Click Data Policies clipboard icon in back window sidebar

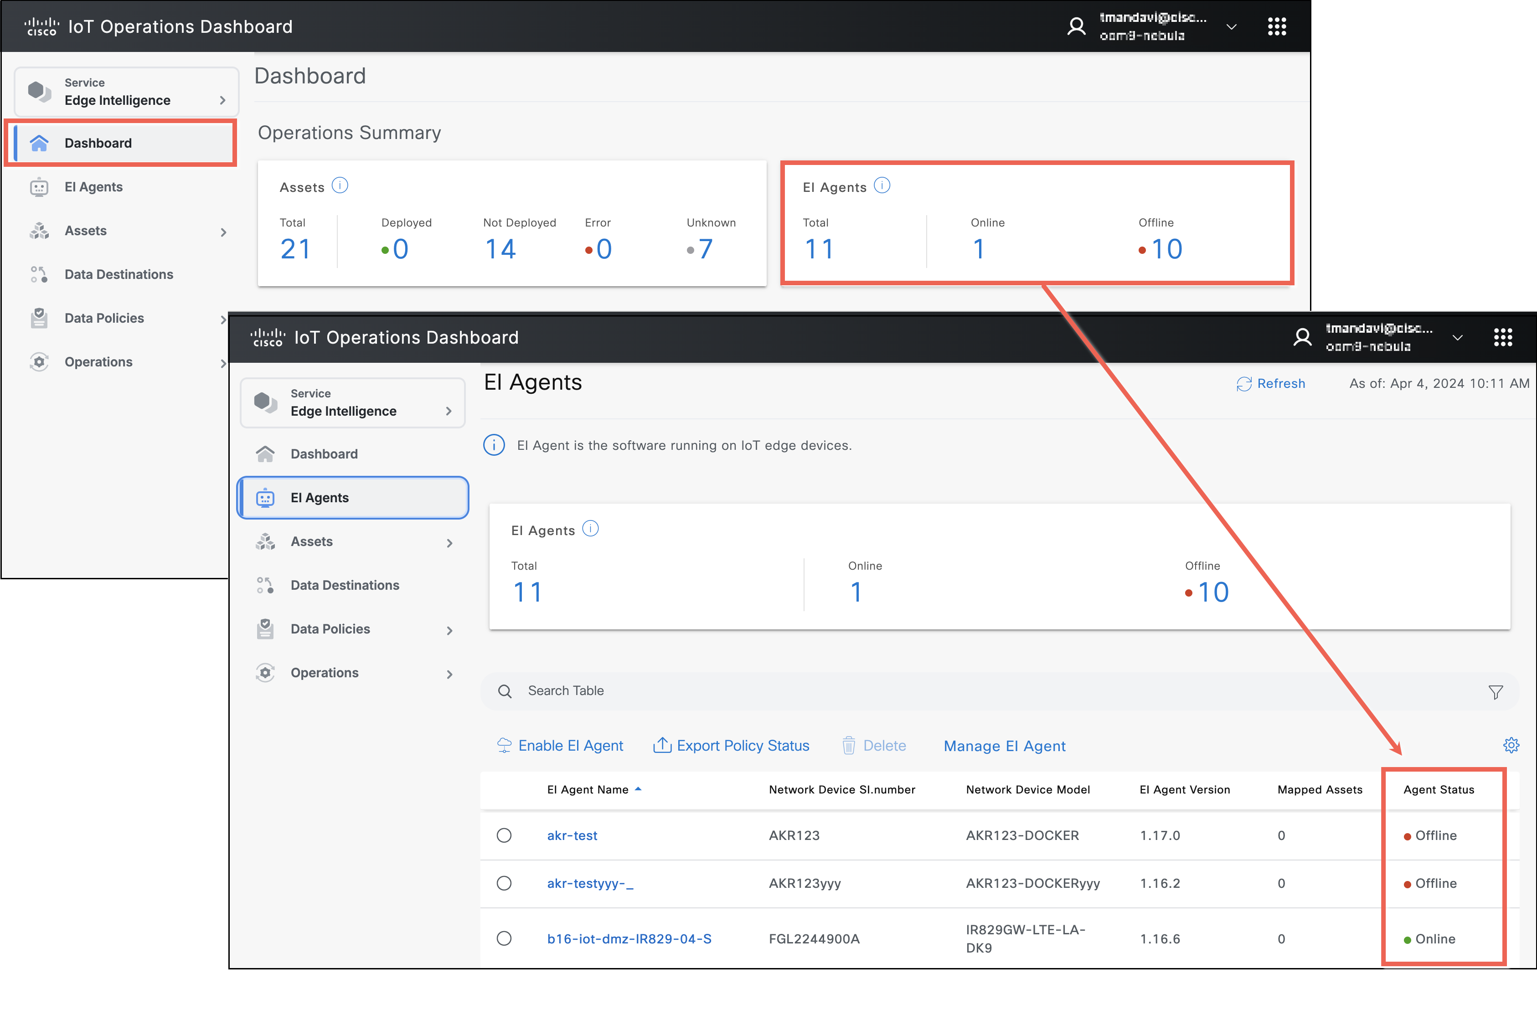39,318
